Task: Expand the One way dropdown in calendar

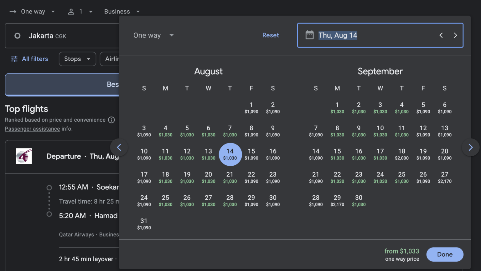Action: (153, 35)
